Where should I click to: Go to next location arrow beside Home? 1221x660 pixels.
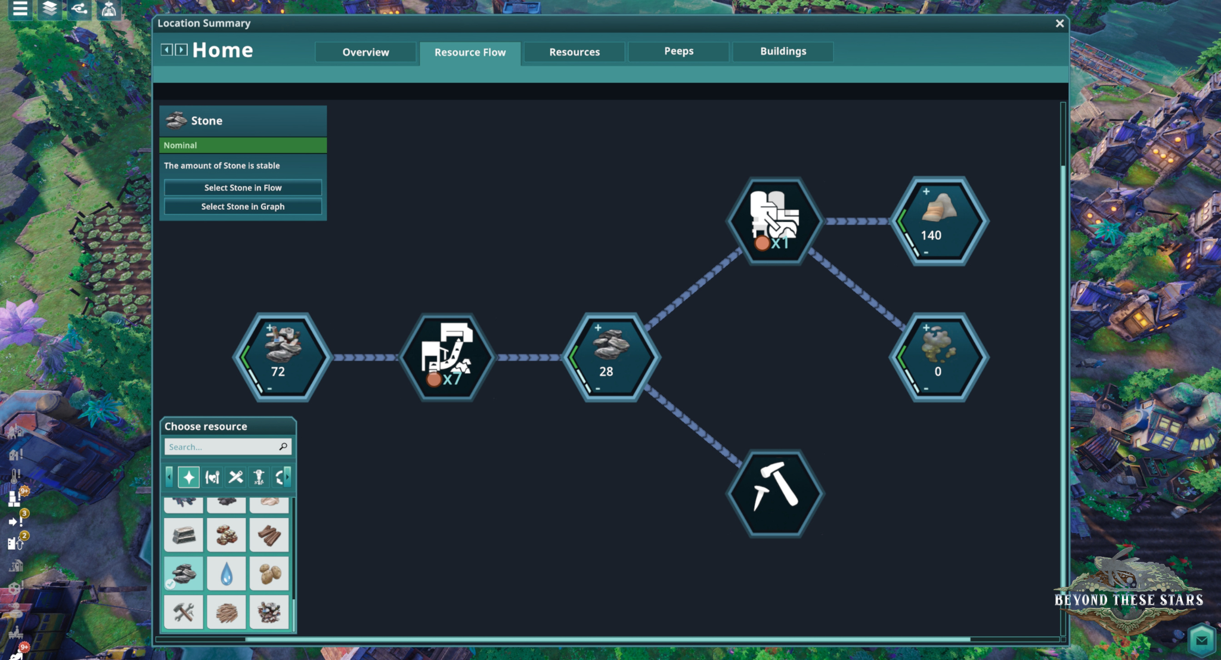(x=181, y=49)
